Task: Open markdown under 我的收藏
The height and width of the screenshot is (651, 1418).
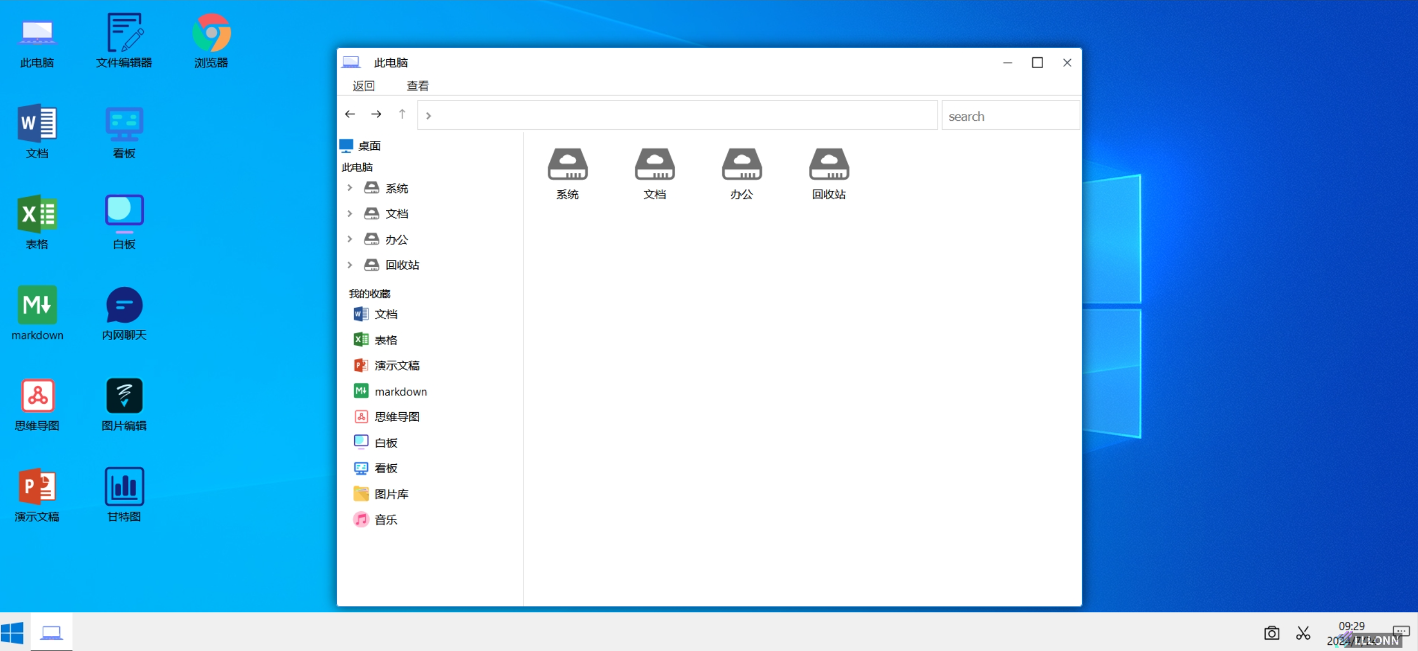Action: click(390, 391)
